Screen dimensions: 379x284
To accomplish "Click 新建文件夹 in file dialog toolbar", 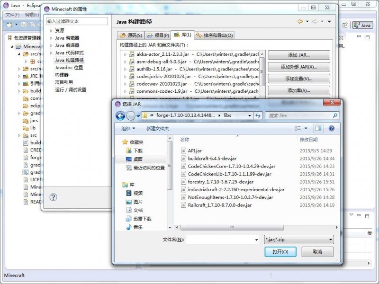I will pos(157,128).
